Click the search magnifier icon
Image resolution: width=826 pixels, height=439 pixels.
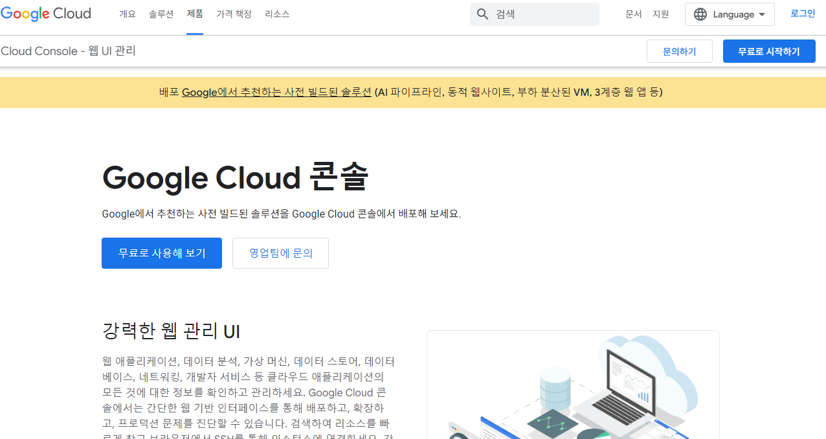(482, 14)
